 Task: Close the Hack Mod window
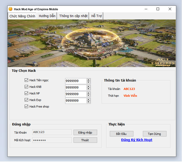(x=170, y=9)
